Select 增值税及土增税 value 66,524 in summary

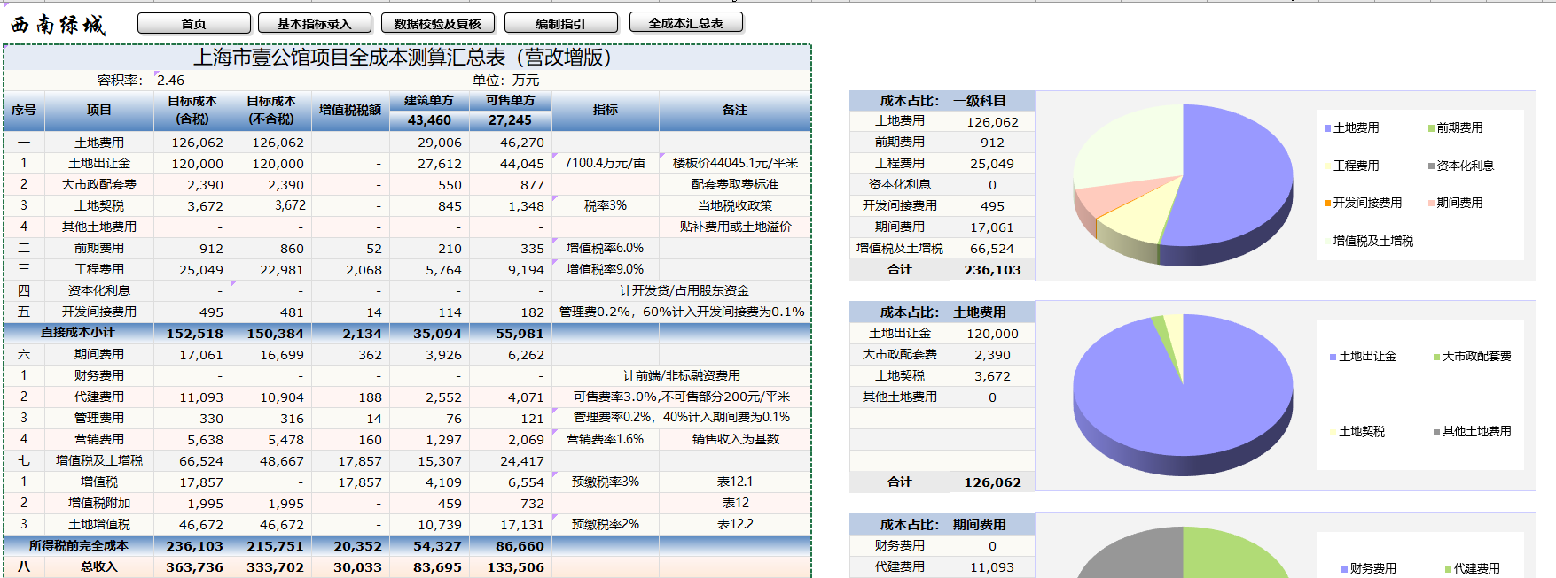(992, 249)
